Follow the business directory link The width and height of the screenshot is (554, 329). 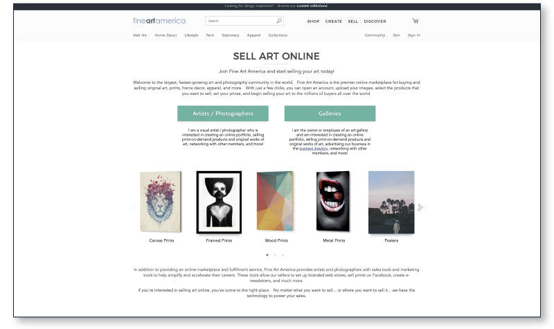pos(314,149)
